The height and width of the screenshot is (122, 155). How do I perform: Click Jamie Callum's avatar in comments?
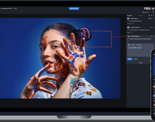point(128,19)
